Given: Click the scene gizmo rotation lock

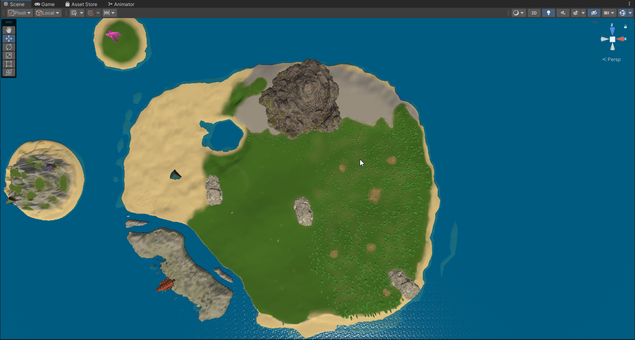Looking at the screenshot, I should [x=625, y=27].
